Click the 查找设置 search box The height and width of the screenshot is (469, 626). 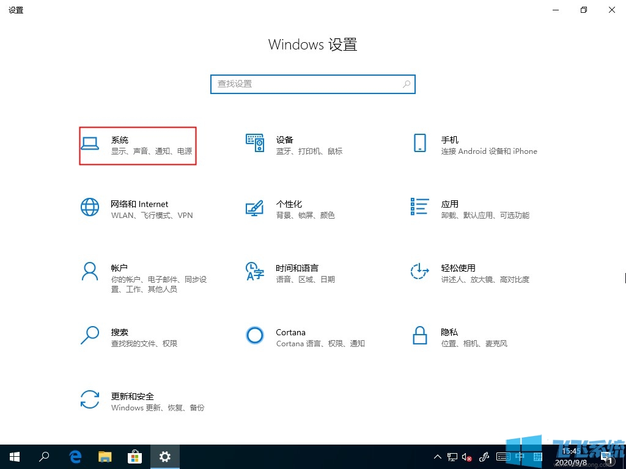click(312, 84)
